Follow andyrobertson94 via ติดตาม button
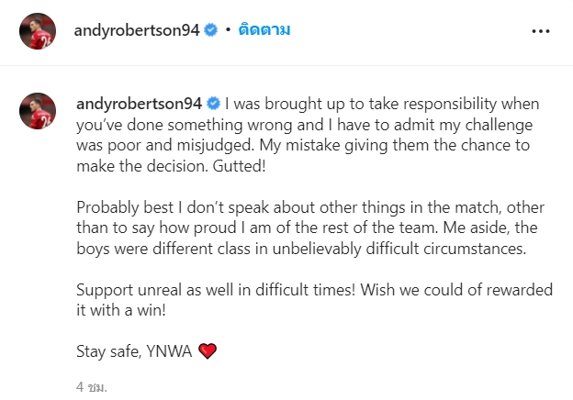This screenshot has height=400, width=573. (264, 30)
